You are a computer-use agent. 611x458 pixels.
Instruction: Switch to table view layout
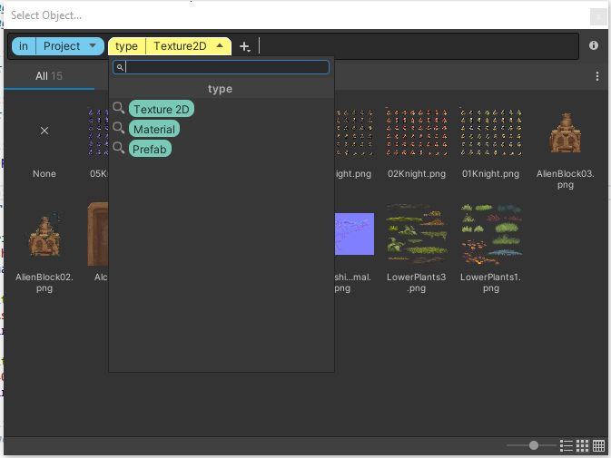tap(599, 445)
